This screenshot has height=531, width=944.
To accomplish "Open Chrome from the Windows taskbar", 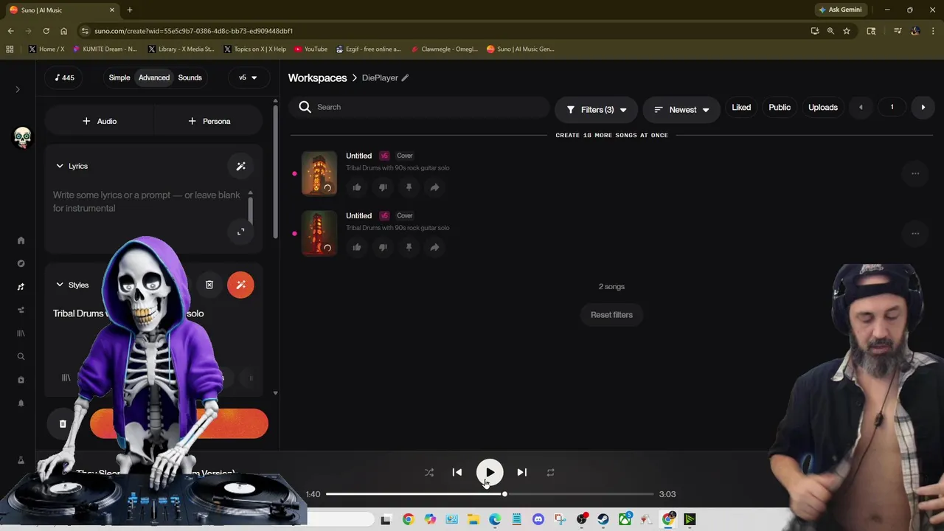I will 408,520.
